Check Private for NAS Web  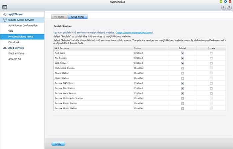coord(211,53)
